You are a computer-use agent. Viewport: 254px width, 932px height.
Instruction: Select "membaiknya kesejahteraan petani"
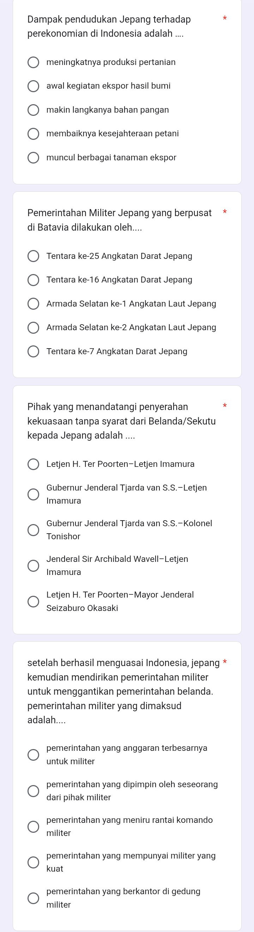pos(34,134)
